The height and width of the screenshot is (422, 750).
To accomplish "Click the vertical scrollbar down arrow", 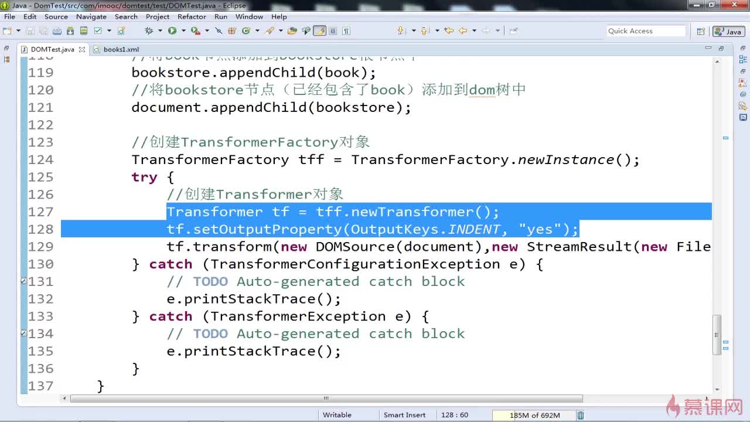I will coord(716,389).
